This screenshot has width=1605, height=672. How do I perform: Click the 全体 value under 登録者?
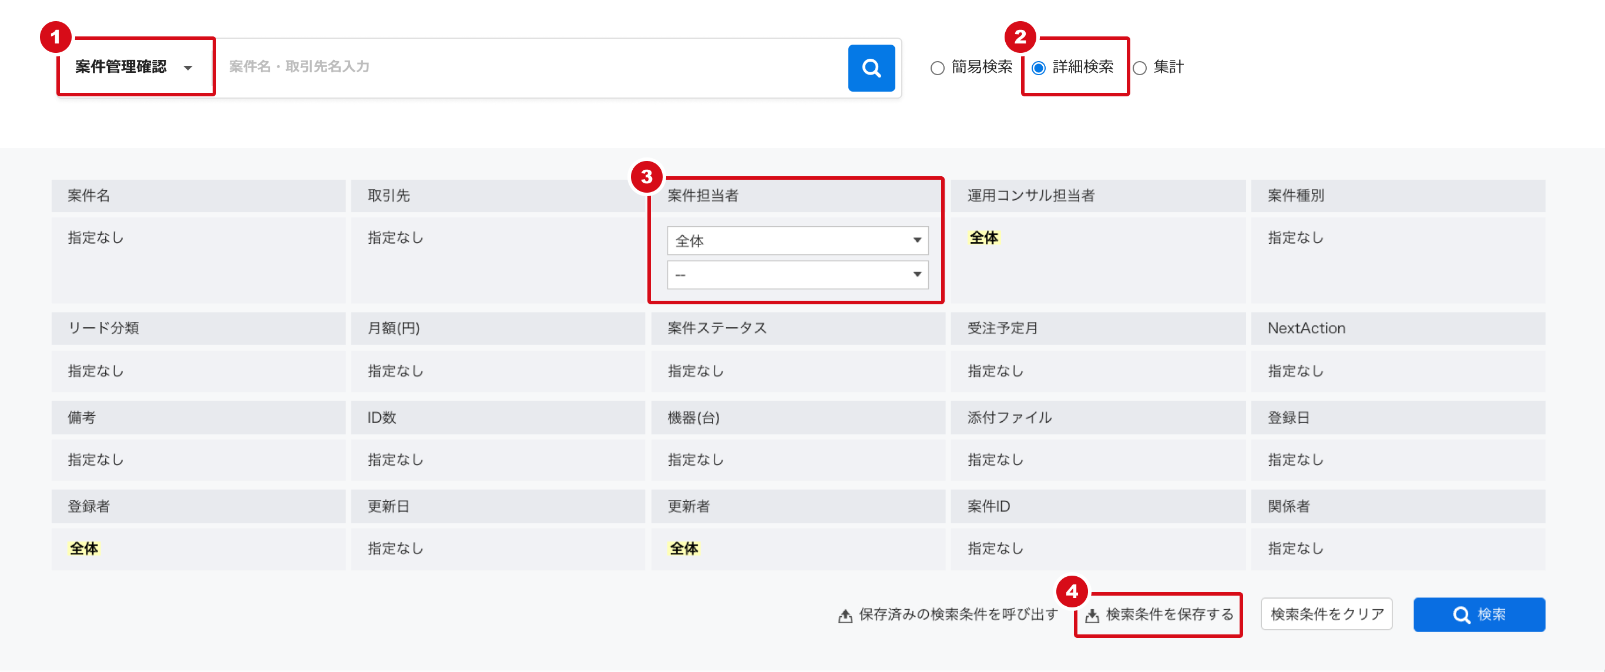(83, 549)
